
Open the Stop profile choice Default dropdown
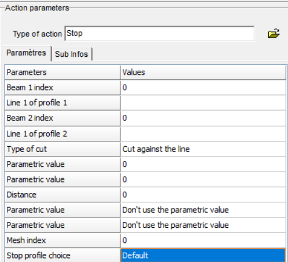click(x=203, y=256)
